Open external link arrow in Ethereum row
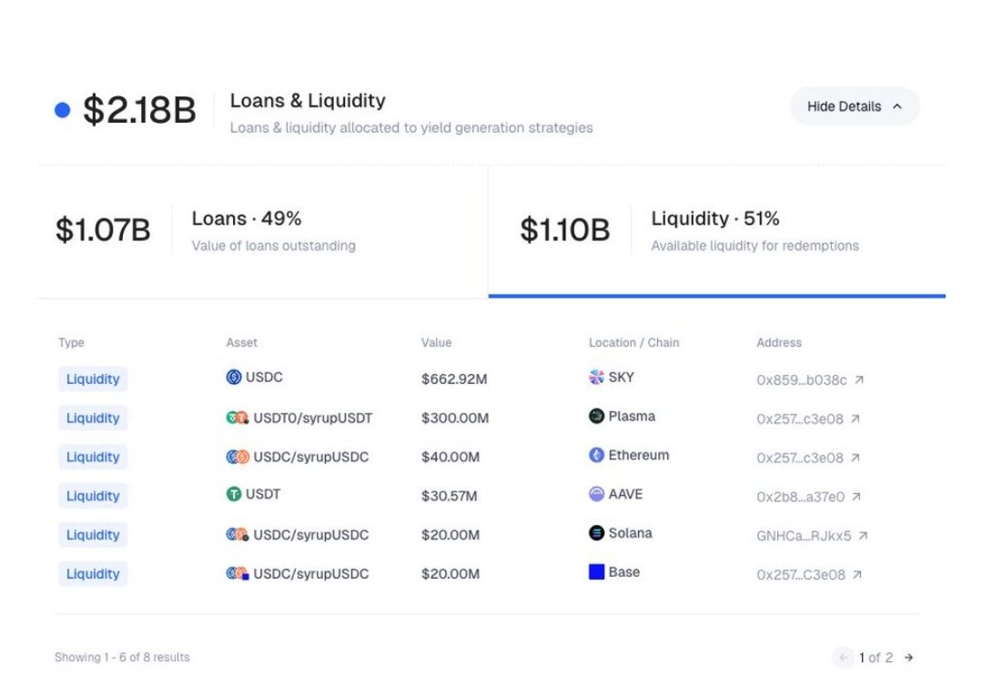This screenshot has height=696, width=983. click(856, 458)
